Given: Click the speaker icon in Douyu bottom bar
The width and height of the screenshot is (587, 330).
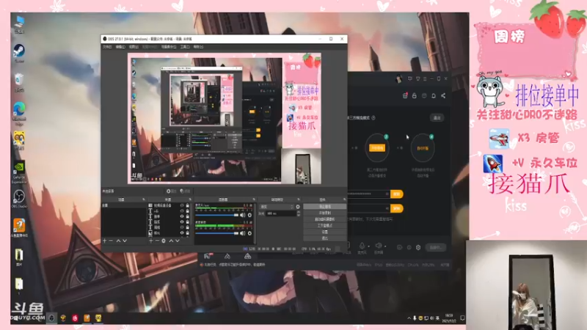Looking at the screenshot, I should (379, 246).
